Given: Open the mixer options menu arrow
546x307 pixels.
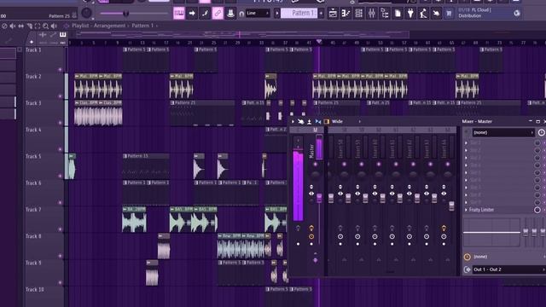Looking at the screenshot, I should click(293, 121).
